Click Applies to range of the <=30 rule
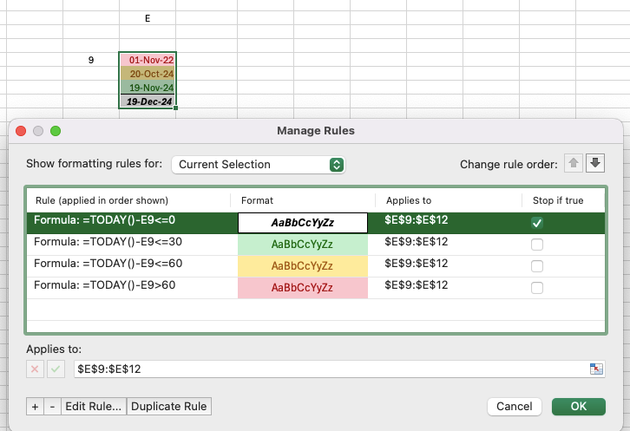 [417, 242]
